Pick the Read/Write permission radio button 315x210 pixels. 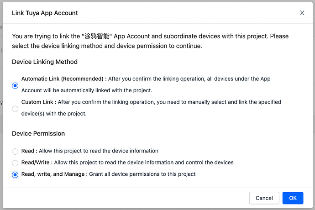coord(16,163)
